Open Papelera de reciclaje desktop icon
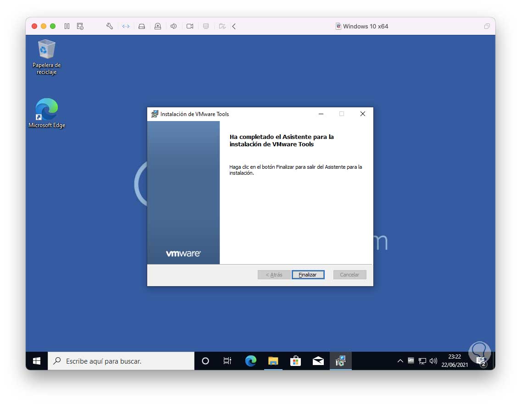 (46, 57)
